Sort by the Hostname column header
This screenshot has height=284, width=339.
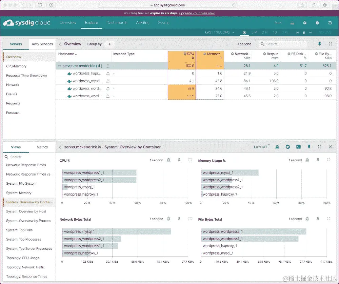tap(67, 54)
